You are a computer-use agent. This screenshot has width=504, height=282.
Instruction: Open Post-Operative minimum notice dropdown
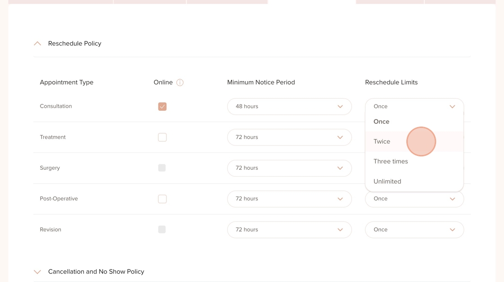coord(289,199)
